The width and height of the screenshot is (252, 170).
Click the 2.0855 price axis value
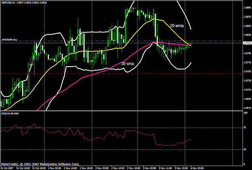[x=247, y=26]
